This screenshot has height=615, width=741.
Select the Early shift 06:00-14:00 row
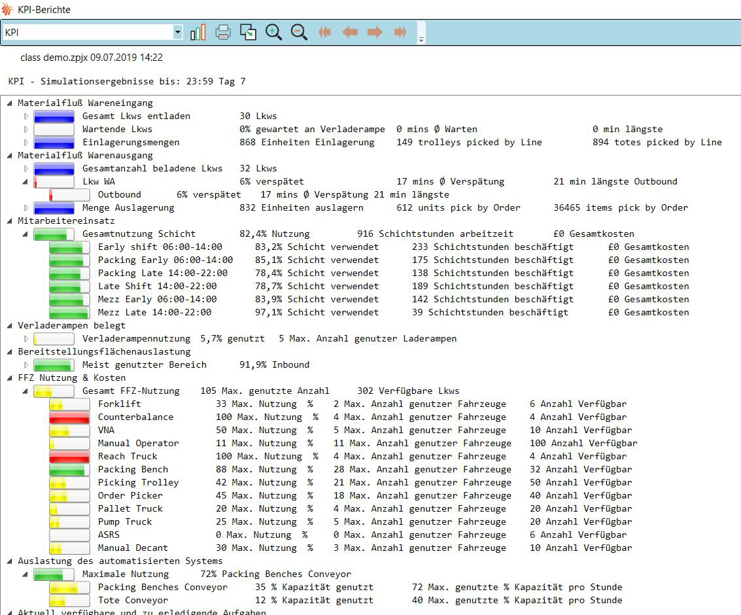pos(160,247)
